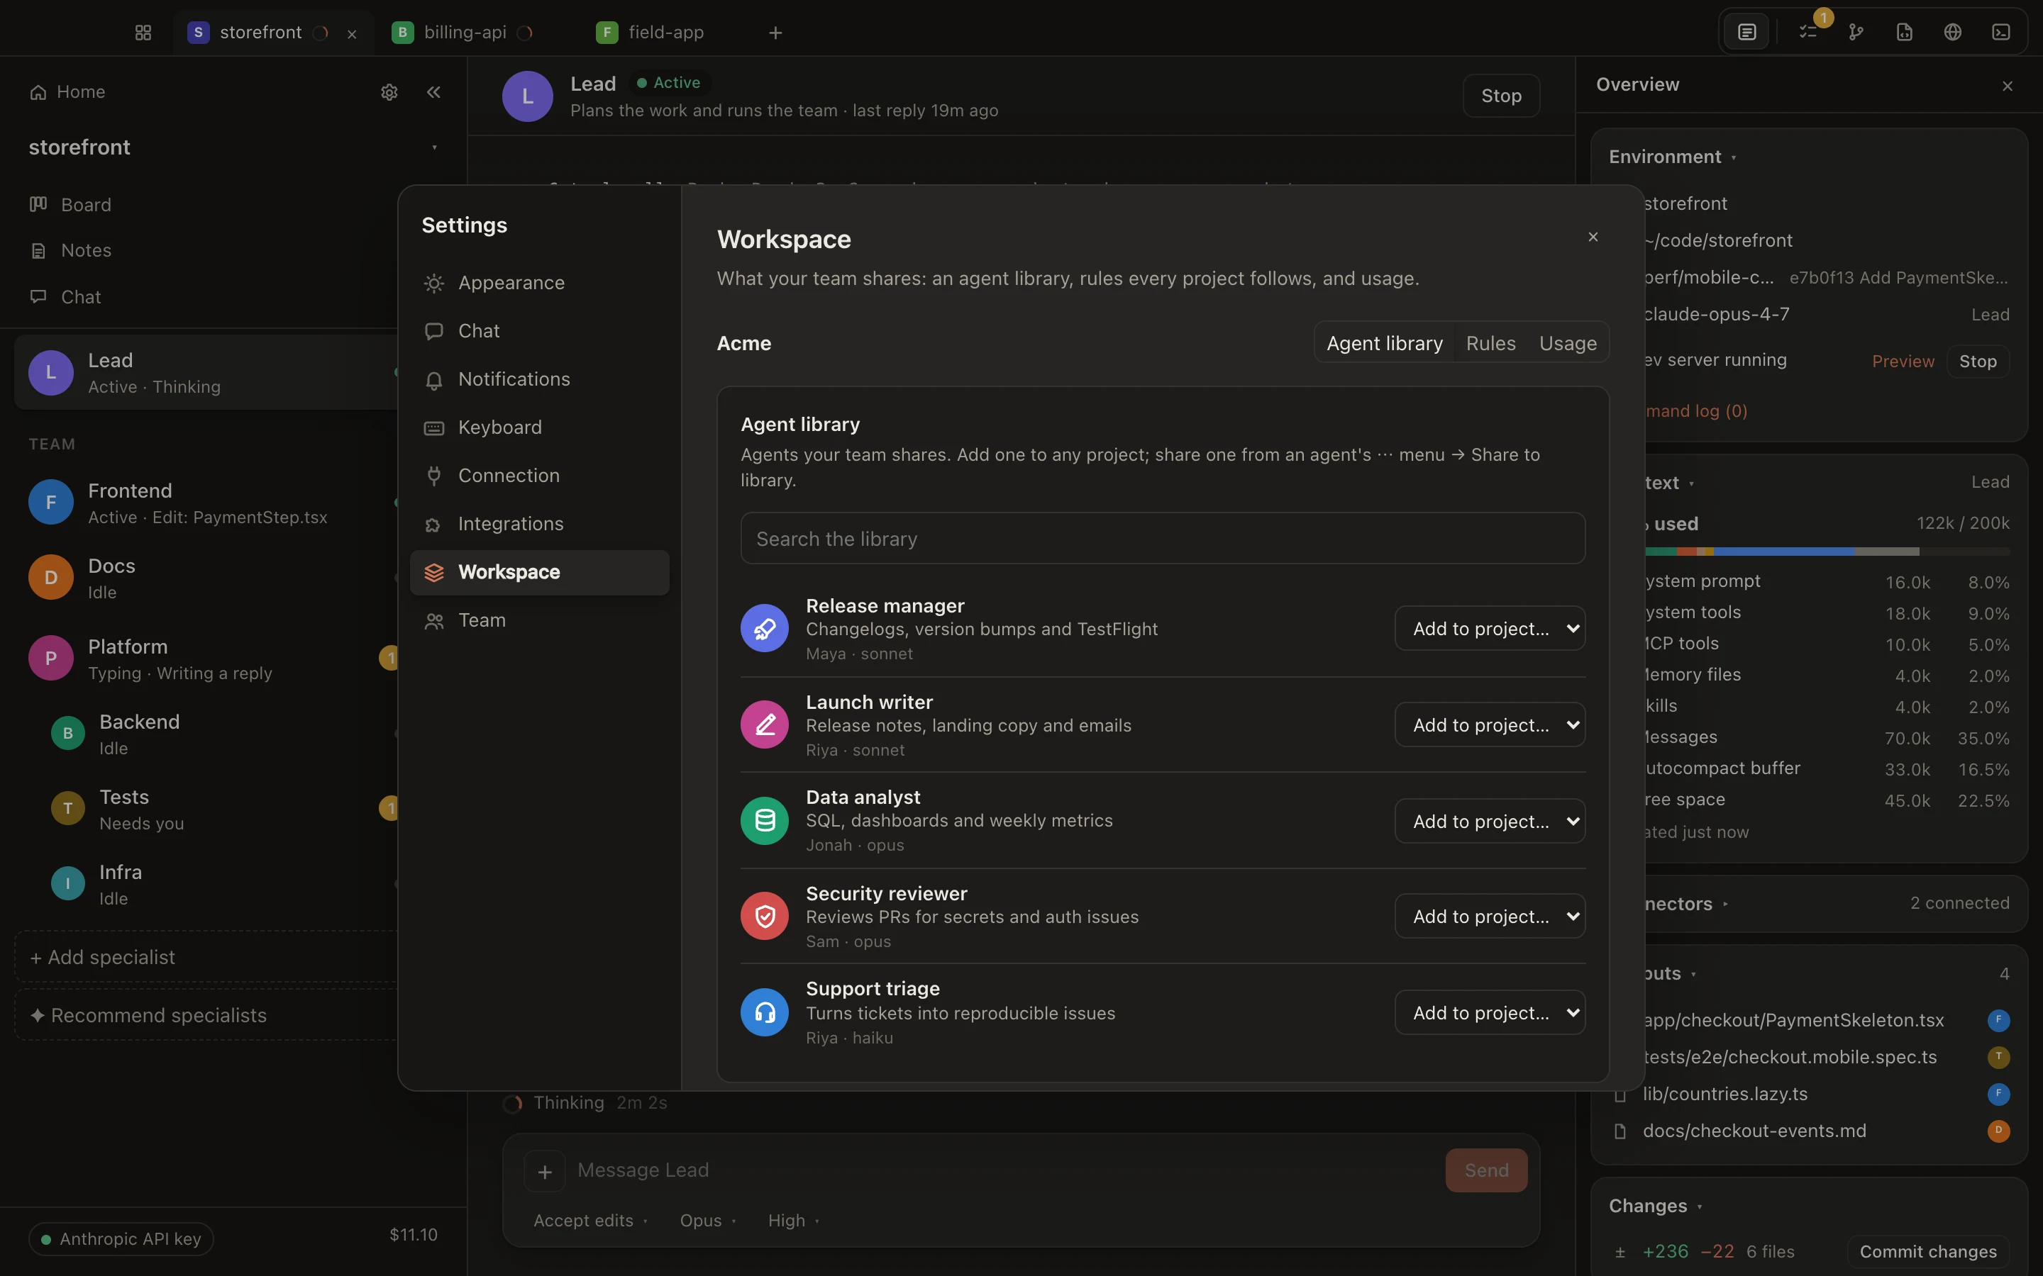Open Add to project dropdown for Data analyst
Image resolution: width=2043 pixels, height=1276 pixels.
coord(1489,820)
